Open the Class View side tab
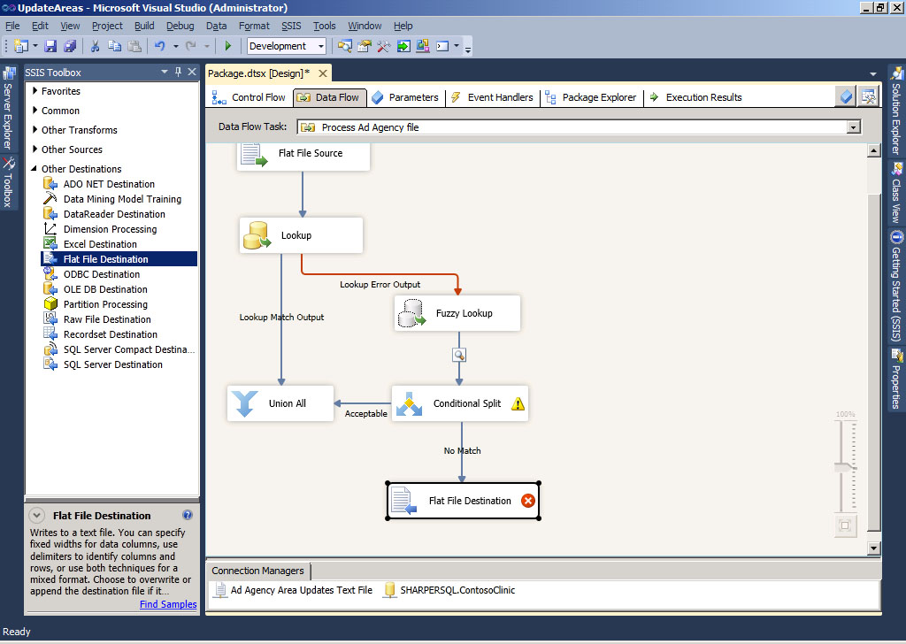 (x=896, y=194)
